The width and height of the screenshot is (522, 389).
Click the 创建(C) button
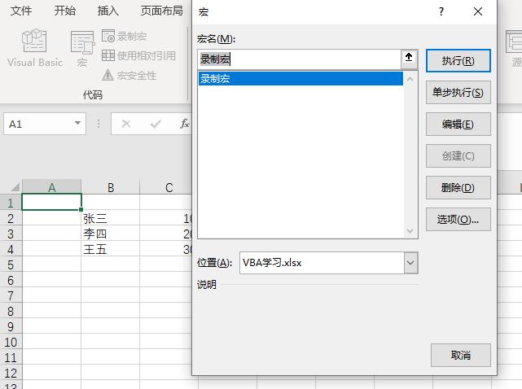point(458,155)
